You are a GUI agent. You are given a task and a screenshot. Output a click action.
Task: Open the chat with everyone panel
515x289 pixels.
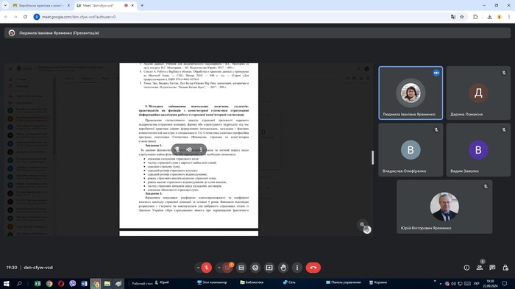click(492, 268)
